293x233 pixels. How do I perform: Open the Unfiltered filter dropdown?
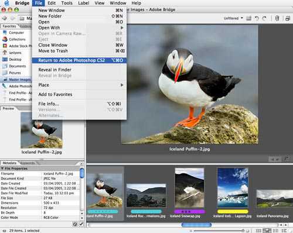tap(233, 18)
